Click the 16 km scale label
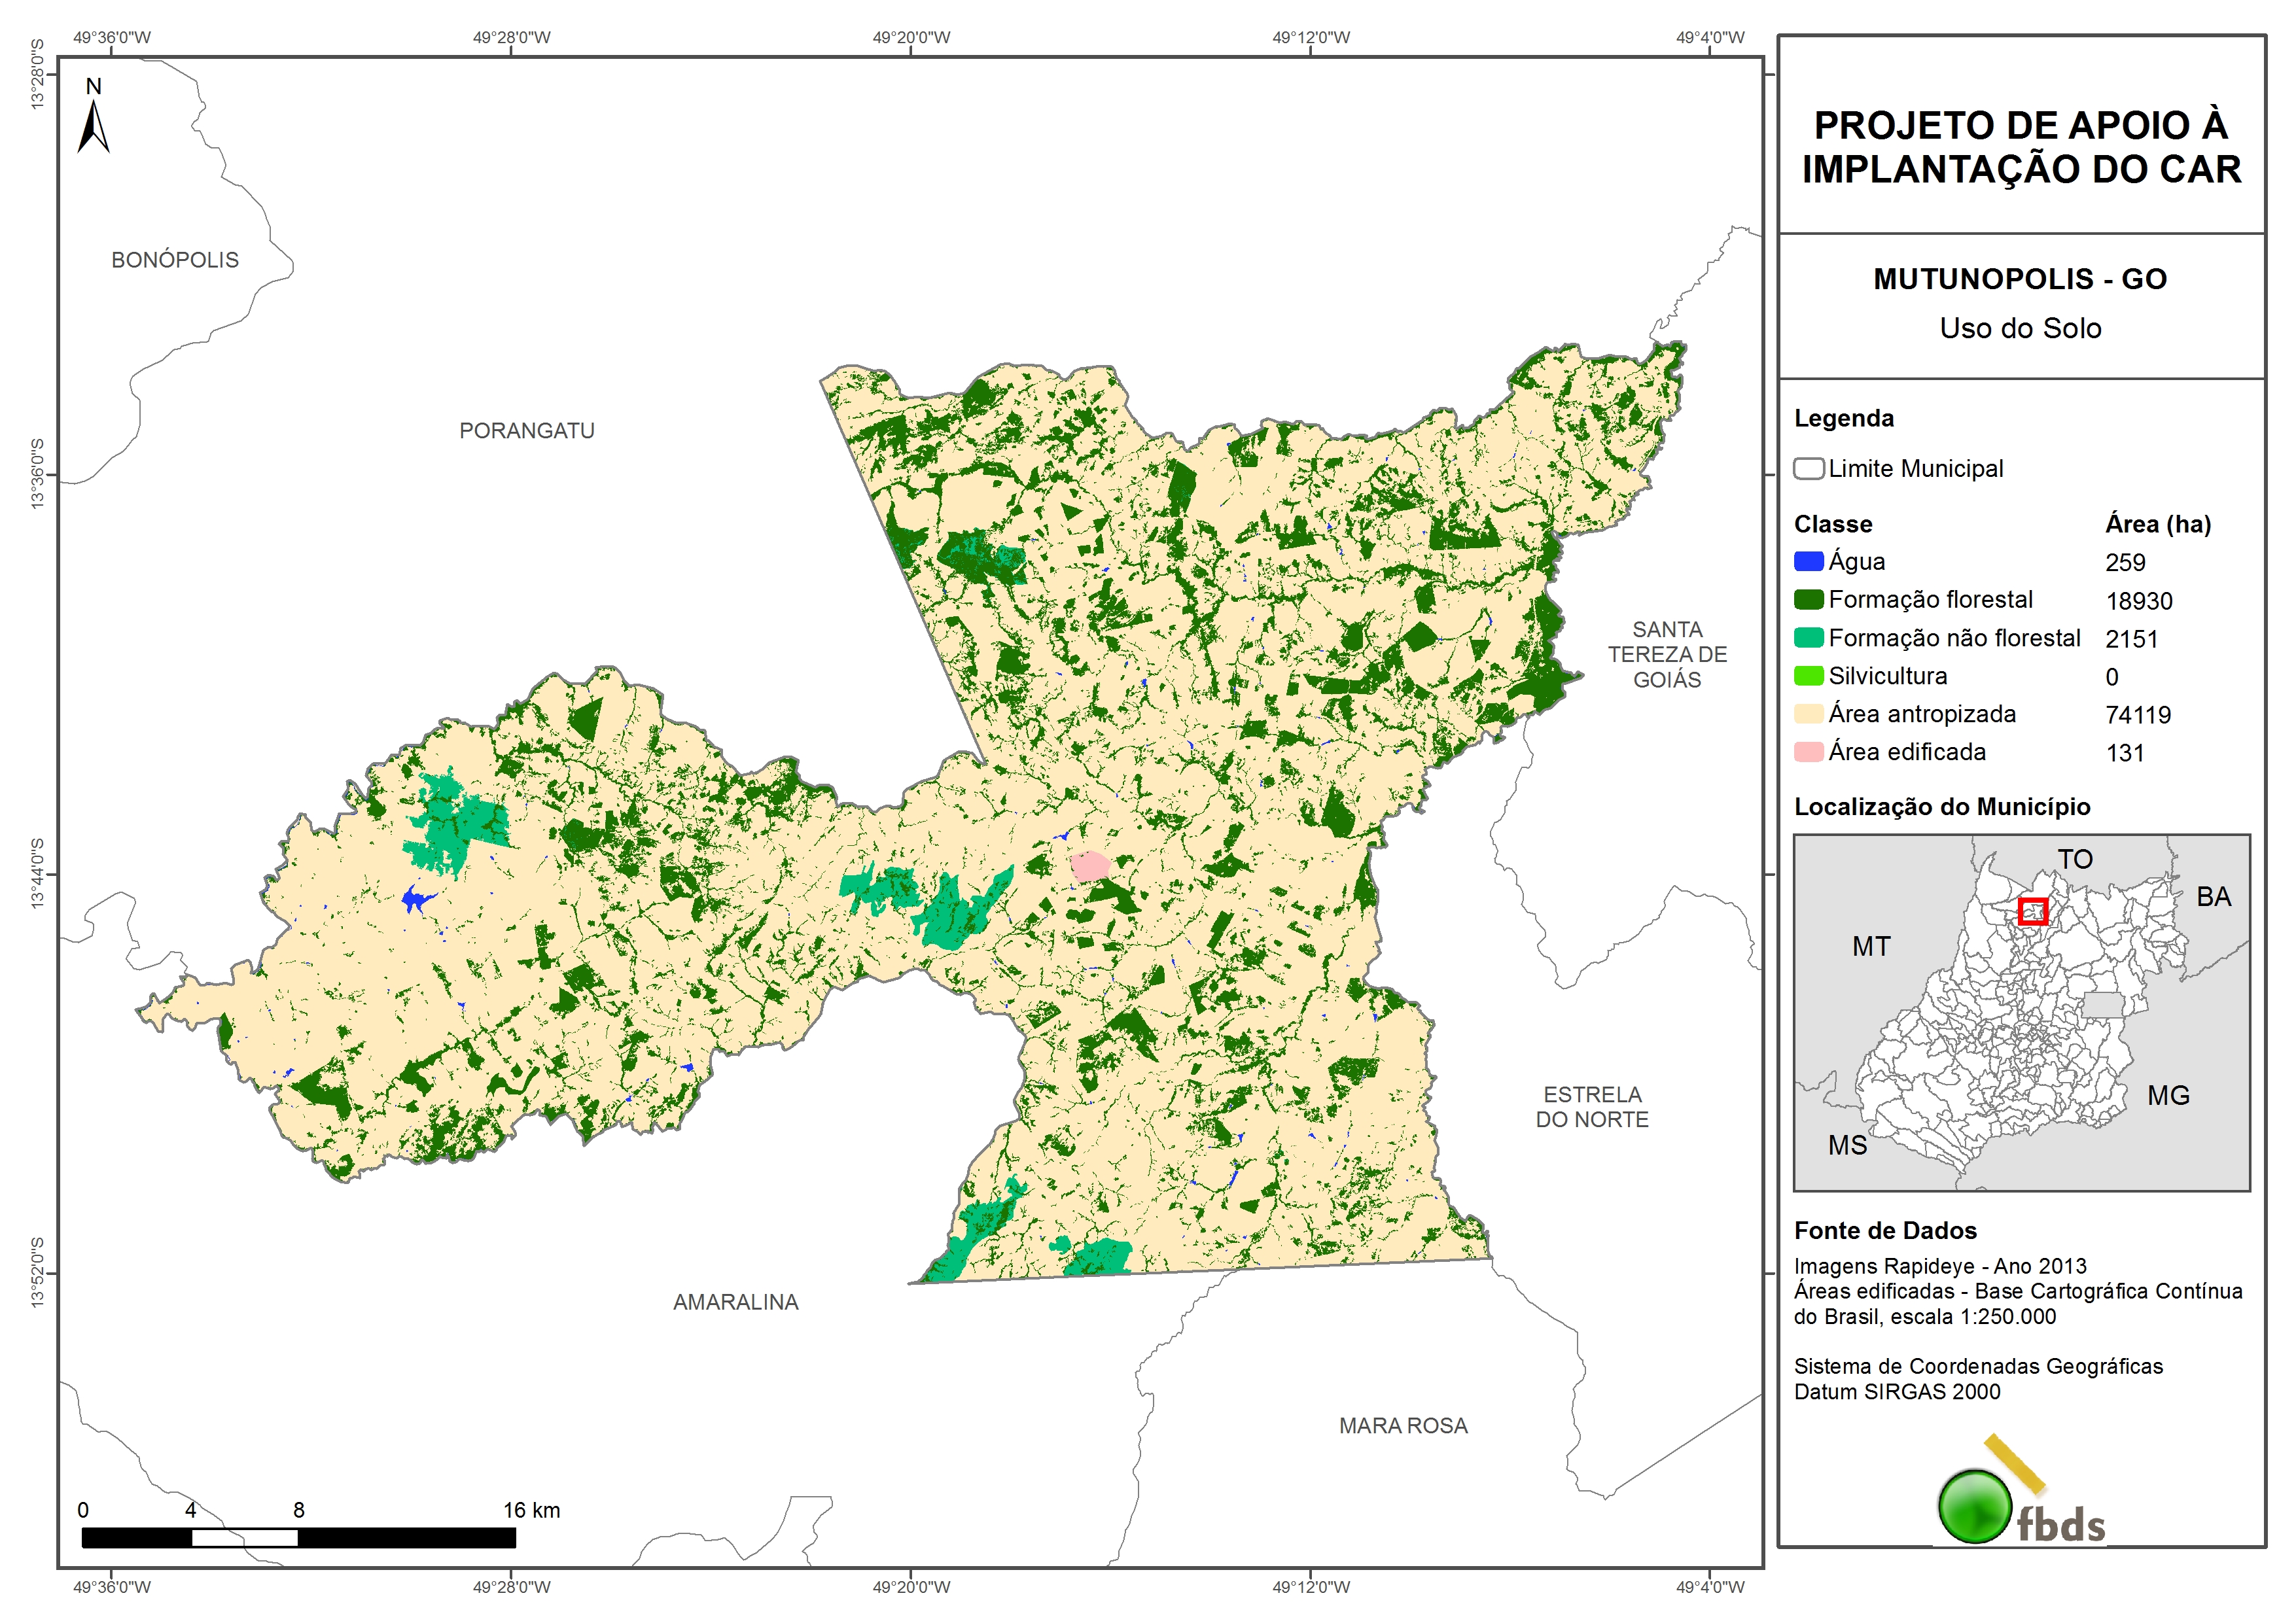2296x1623 pixels. (x=531, y=1510)
